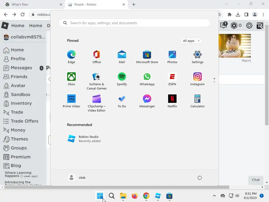The image size is (269, 202).
Task: Open Edge from pinned apps
Action: 71,57
